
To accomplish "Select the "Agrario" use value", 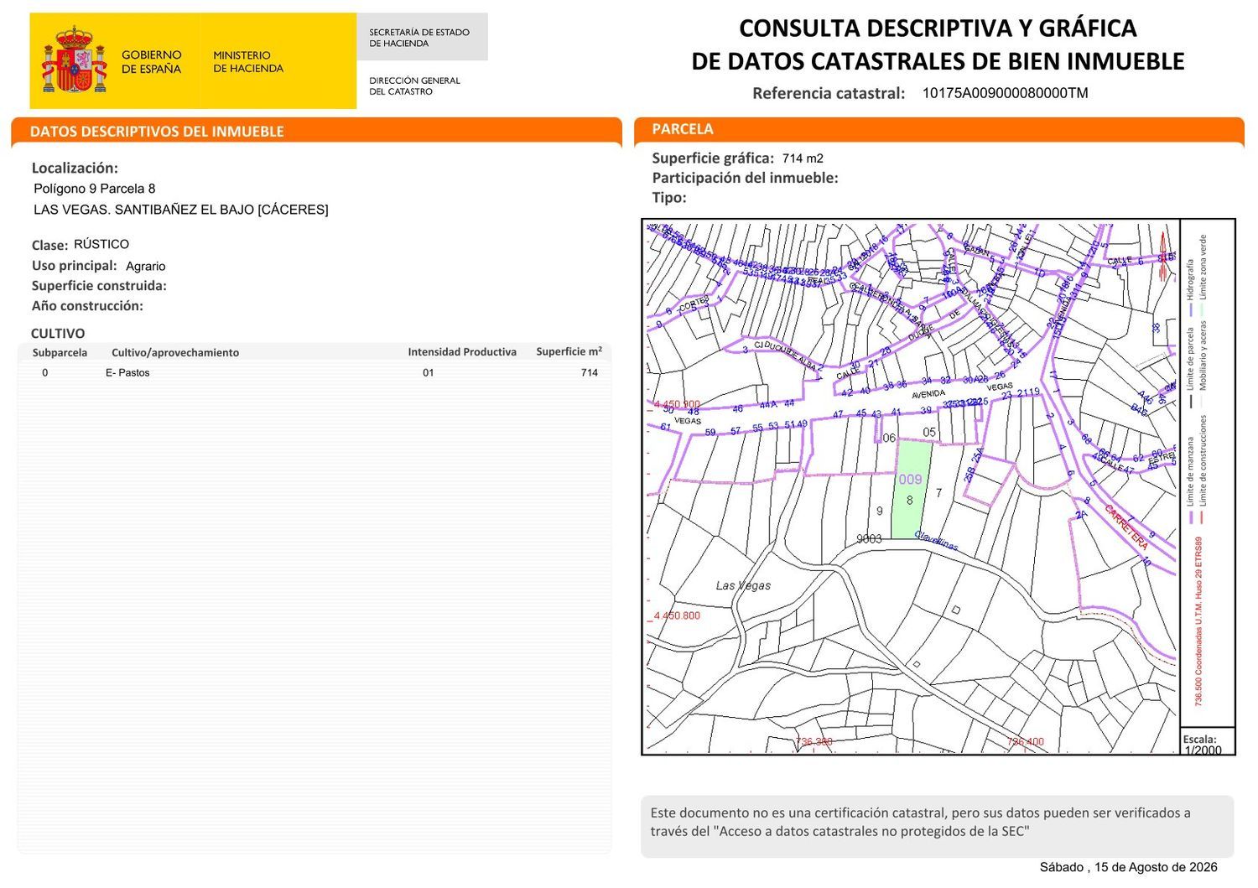I will point(146,266).
